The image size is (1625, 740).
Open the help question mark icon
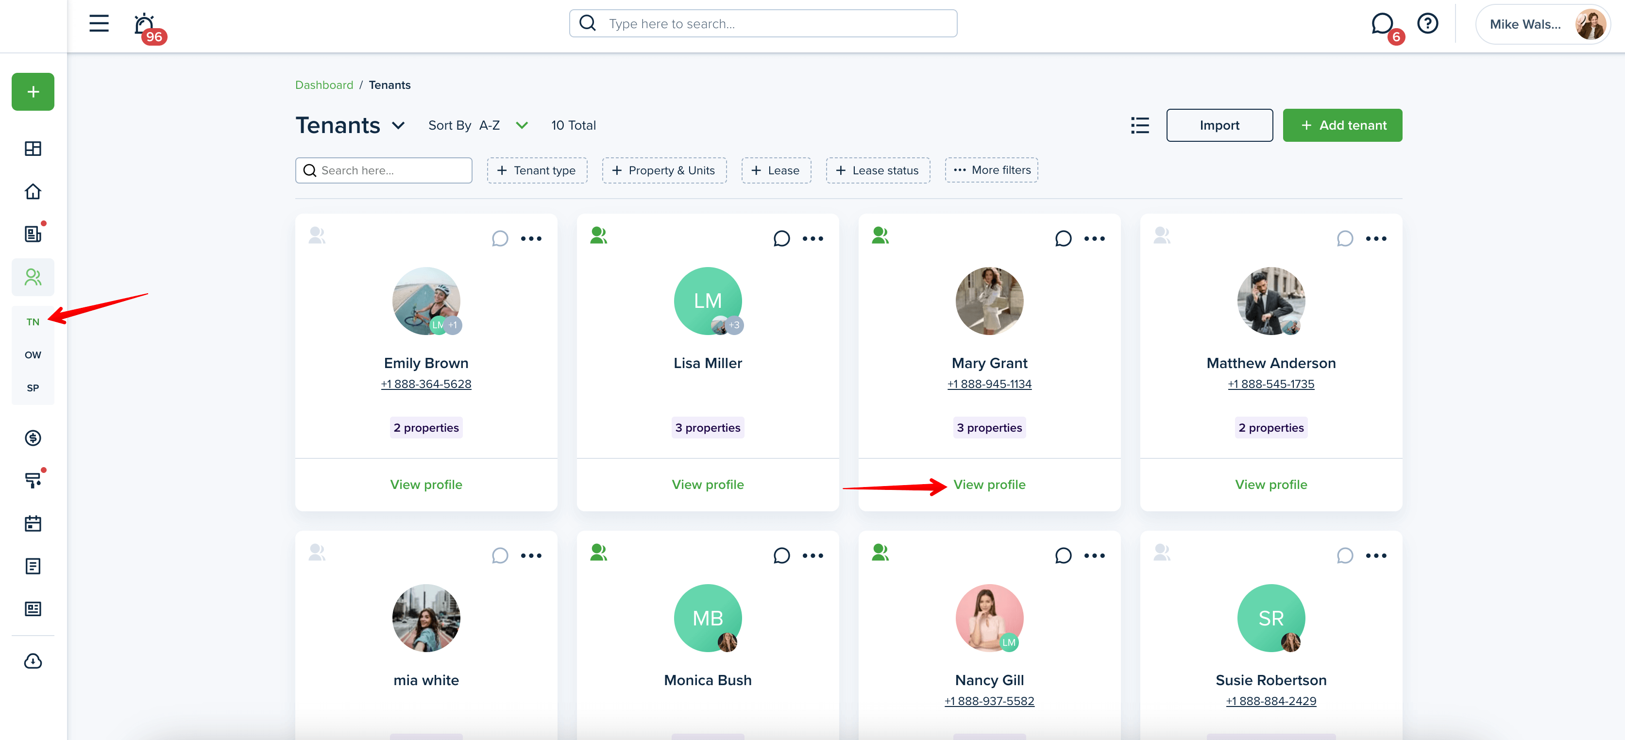click(x=1427, y=23)
